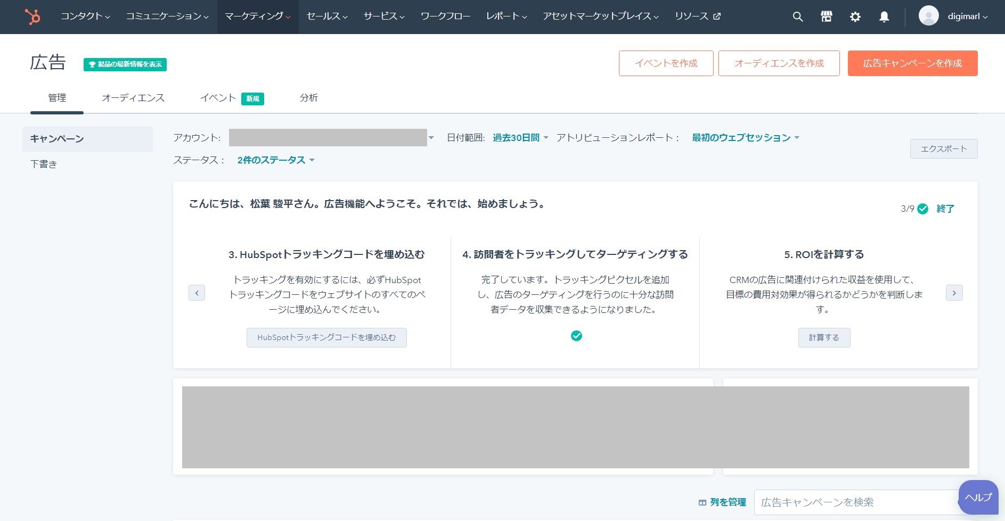Screen dimensions: 1005x521
Task: Go to next onboarding step arrow
Action: pyautogui.click(x=954, y=293)
